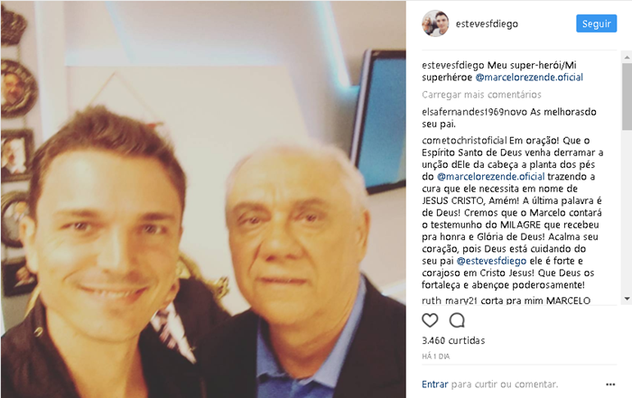Open the HÁ 1 DIA timestamp link
The width and height of the screenshot is (632, 398).
tap(436, 356)
